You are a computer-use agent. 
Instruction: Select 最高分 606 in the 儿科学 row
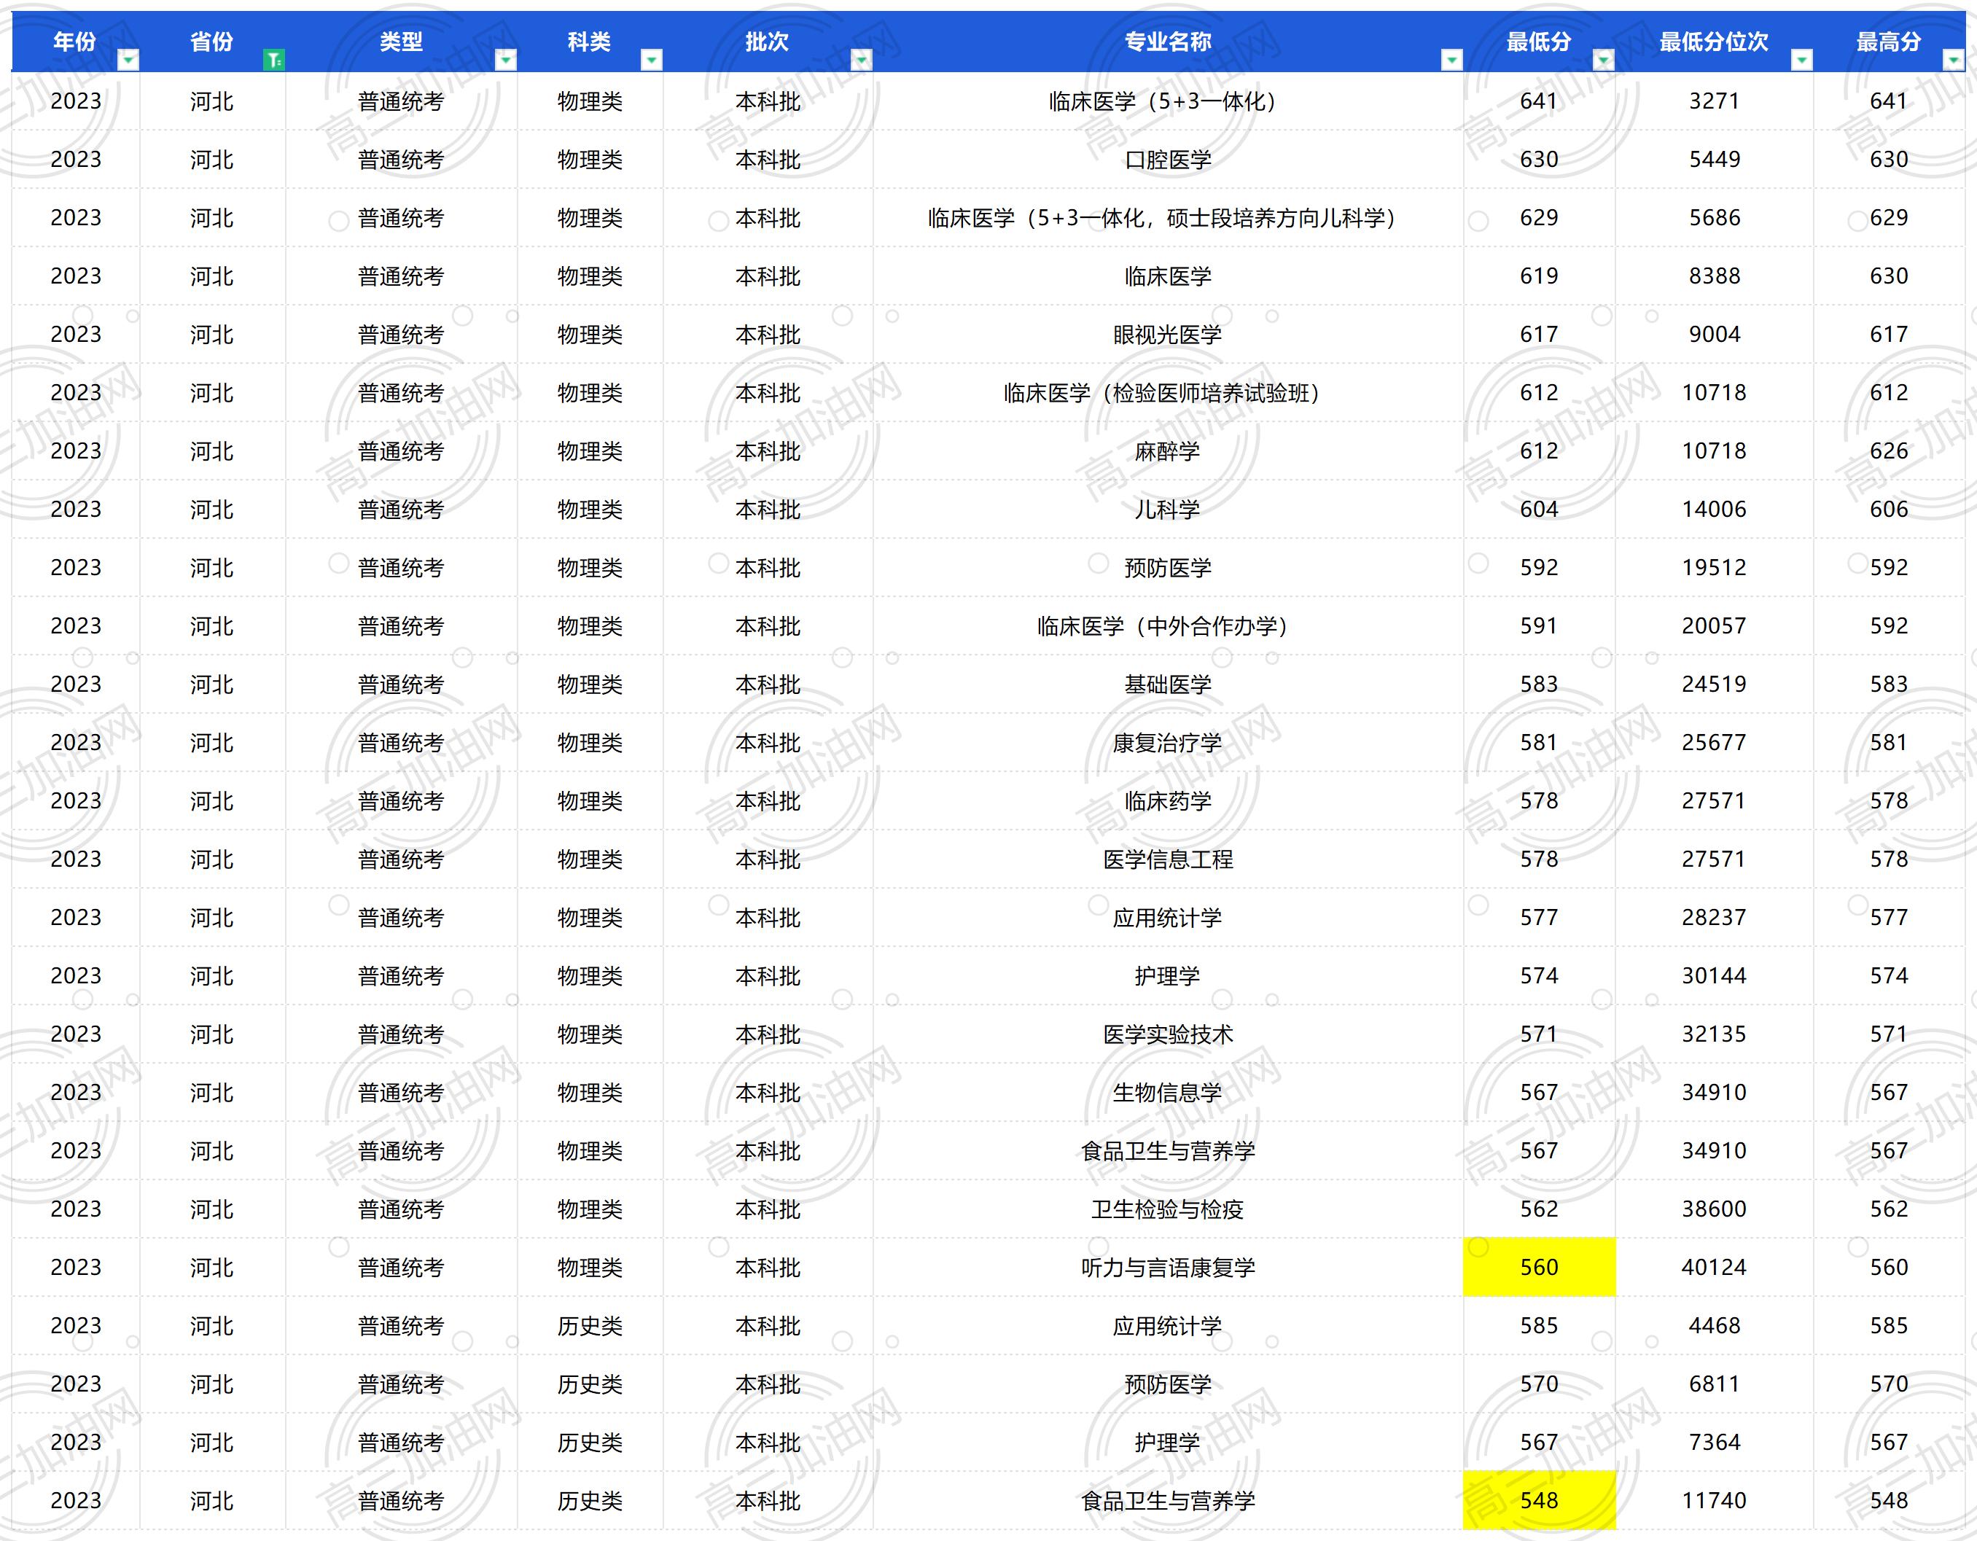(x=1890, y=510)
